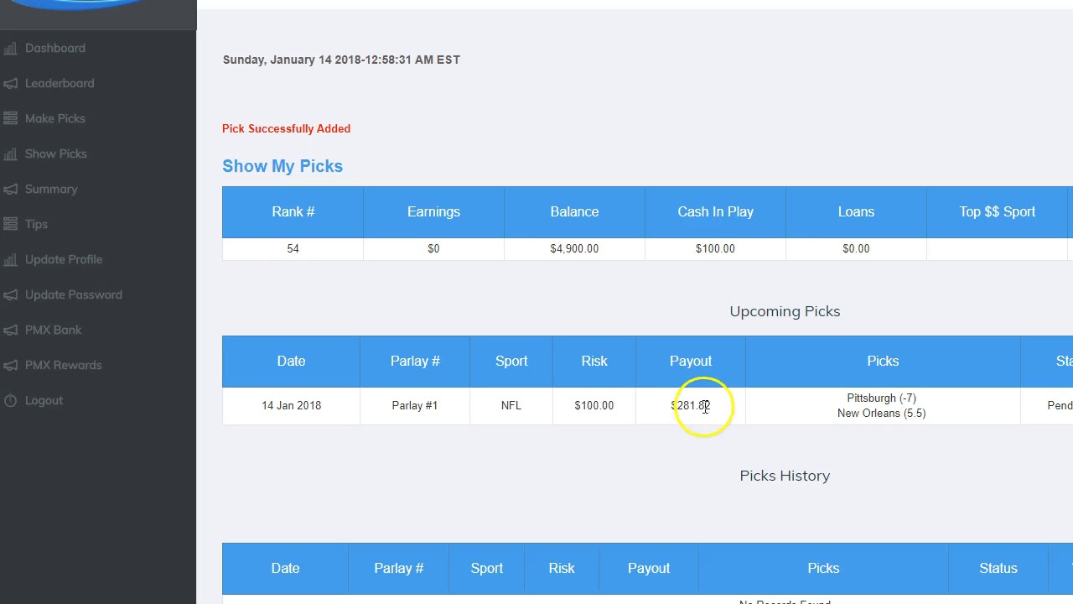The image size is (1073, 604).
Task: Click the PMX Rewards megaphone icon
Action: pyautogui.click(x=10, y=366)
